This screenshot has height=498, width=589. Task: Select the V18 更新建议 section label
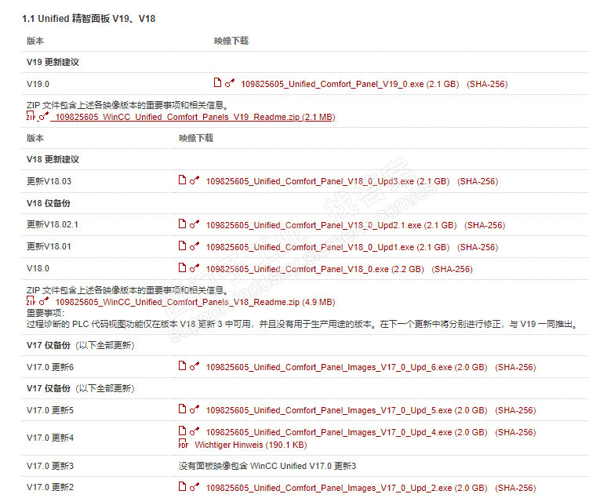click(53, 159)
